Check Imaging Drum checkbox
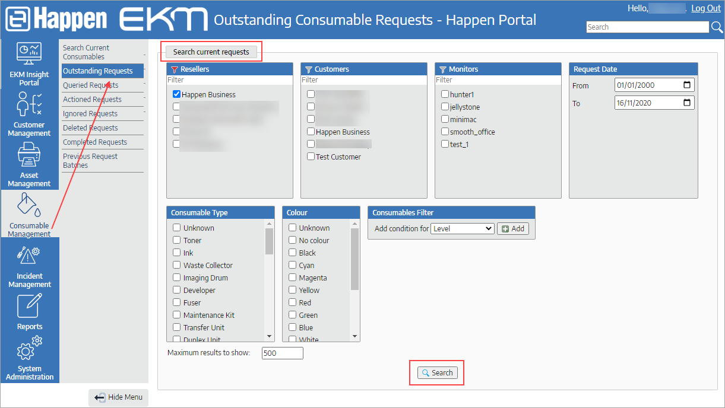 pos(177,278)
